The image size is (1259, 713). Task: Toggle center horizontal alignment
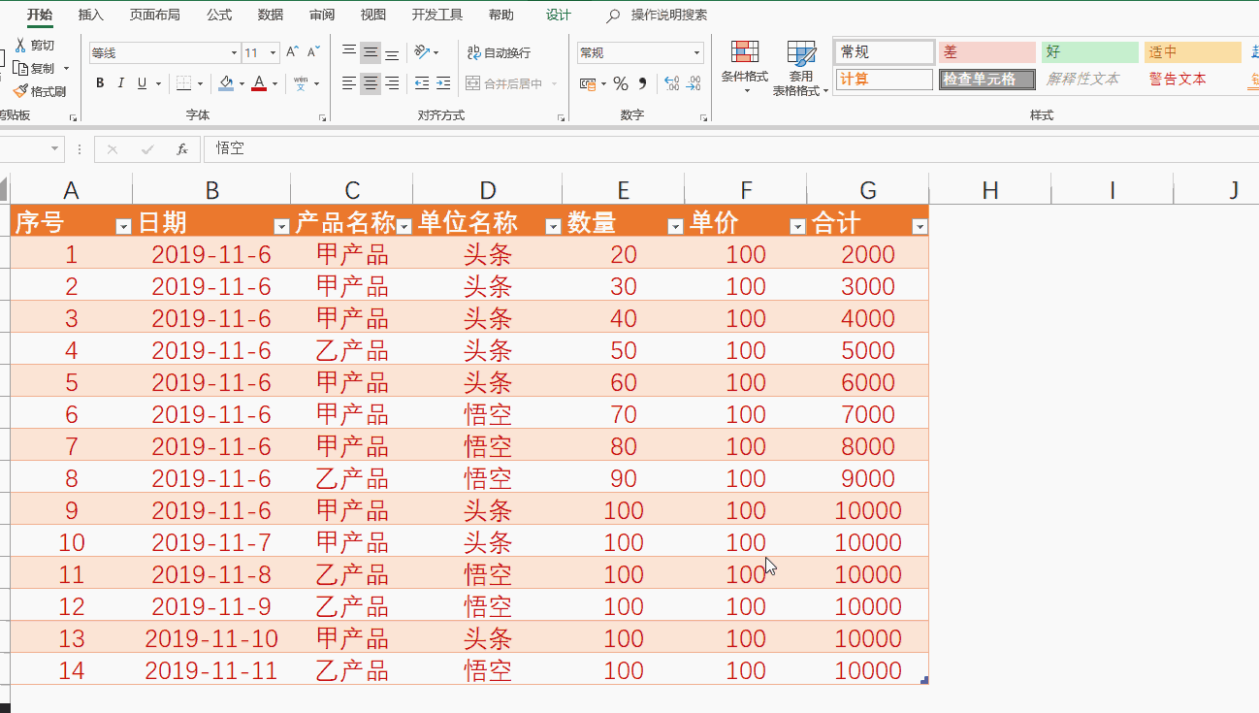pos(371,83)
